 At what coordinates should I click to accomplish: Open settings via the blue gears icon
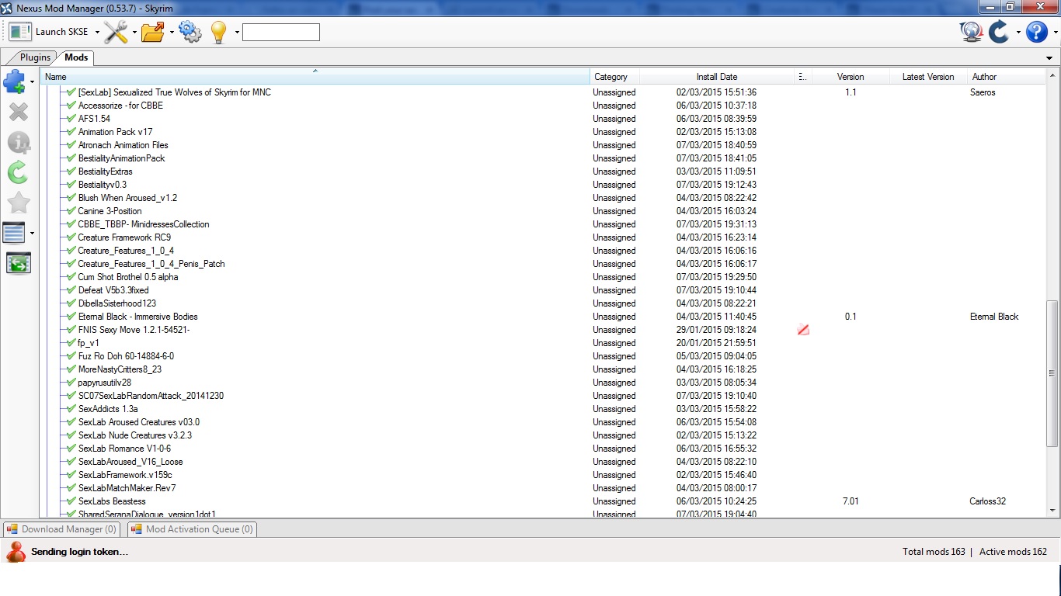coord(190,32)
